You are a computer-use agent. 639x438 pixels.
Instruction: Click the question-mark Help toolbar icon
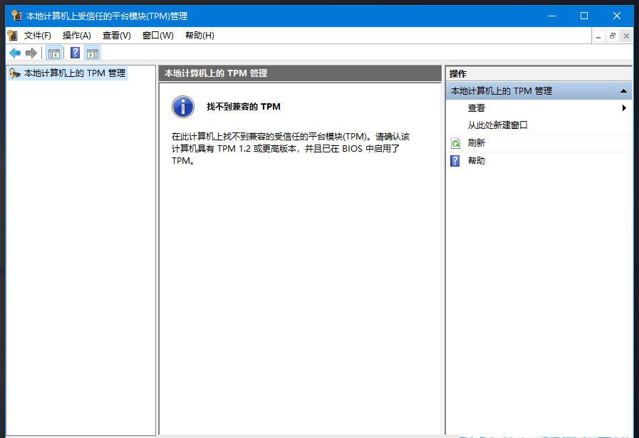coord(74,52)
